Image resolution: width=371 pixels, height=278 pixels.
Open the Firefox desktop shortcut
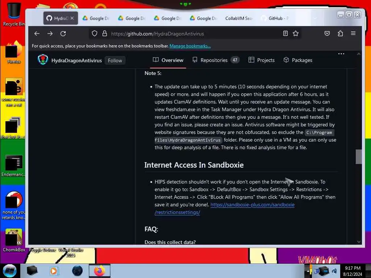coord(14,52)
